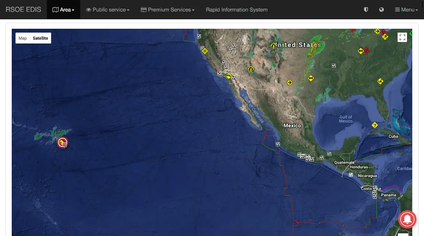Expand the Area dropdown menu

tap(63, 10)
